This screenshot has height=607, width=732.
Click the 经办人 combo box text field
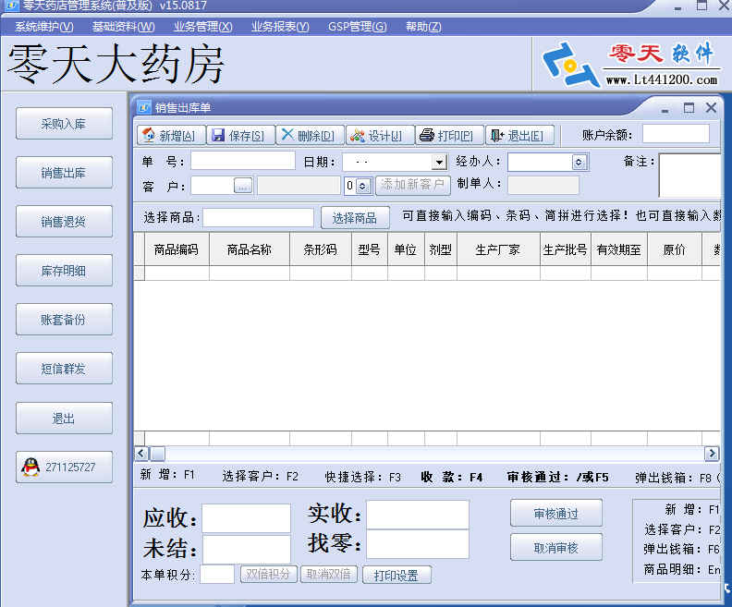click(540, 163)
